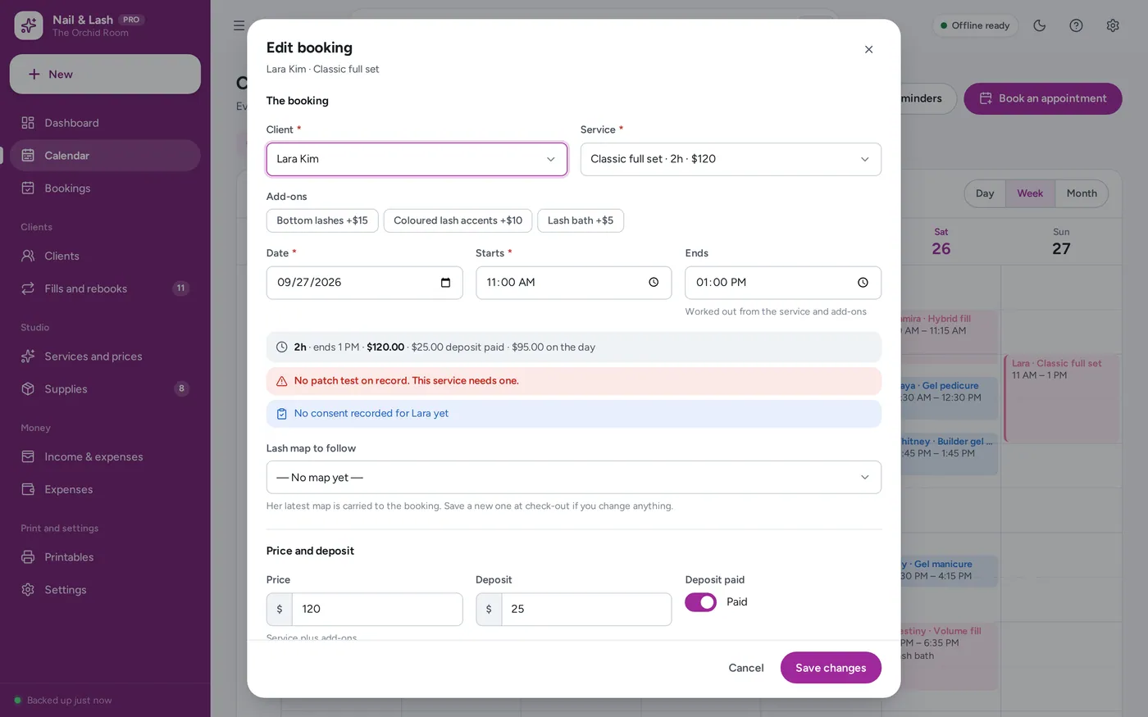Click the Book an appointment button
This screenshot has height=717, width=1148.
click(1043, 98)
